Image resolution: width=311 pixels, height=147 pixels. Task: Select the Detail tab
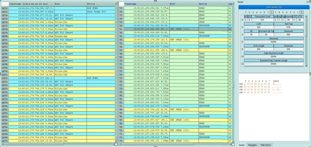click(x=241, y=145)
